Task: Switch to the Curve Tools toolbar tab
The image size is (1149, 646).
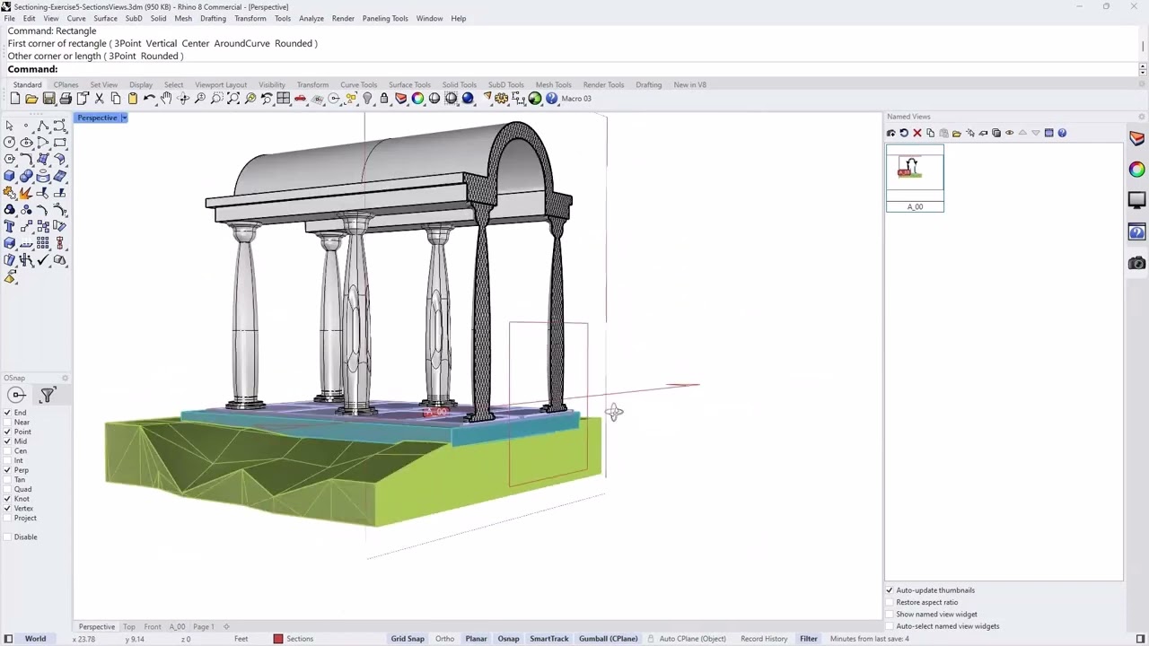Action: click(358, 85)
